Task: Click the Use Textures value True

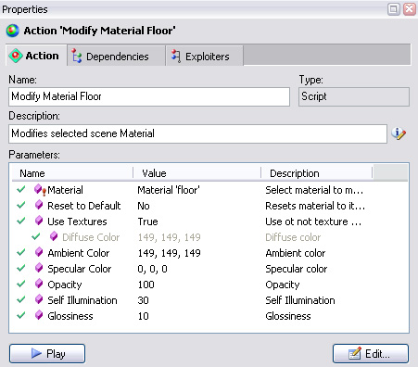Action: [x=147, y=221]
